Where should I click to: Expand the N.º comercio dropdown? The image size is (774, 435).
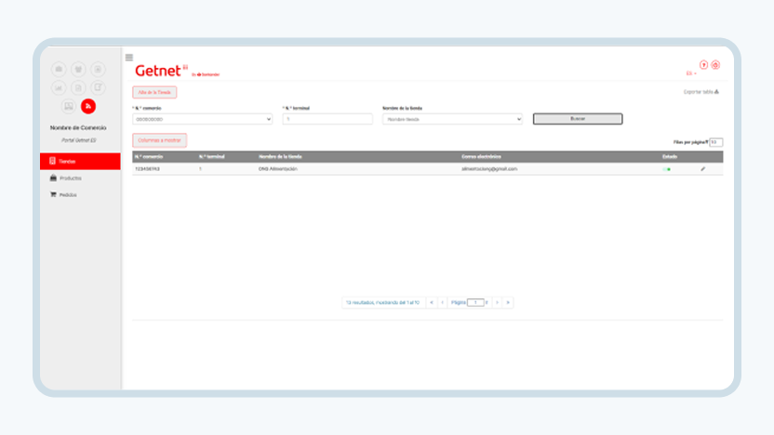click(203, 119)
